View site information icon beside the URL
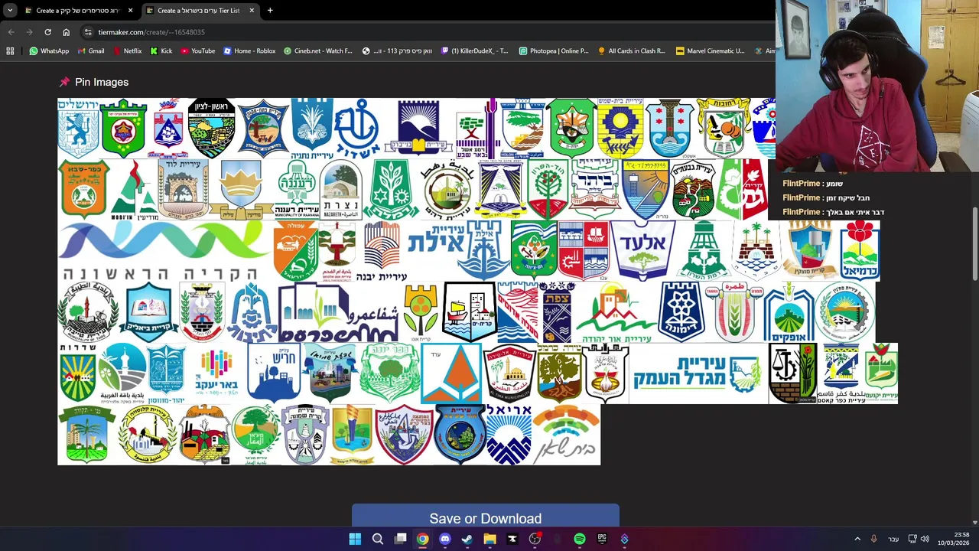979x551 pixels. (x=88, y=32)
